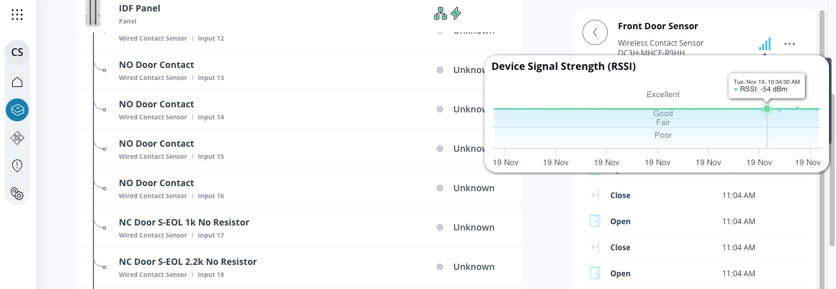Click the IDF Panel device thumbnail
This screenshot has width=836, height=289.
tap(94, 13)
